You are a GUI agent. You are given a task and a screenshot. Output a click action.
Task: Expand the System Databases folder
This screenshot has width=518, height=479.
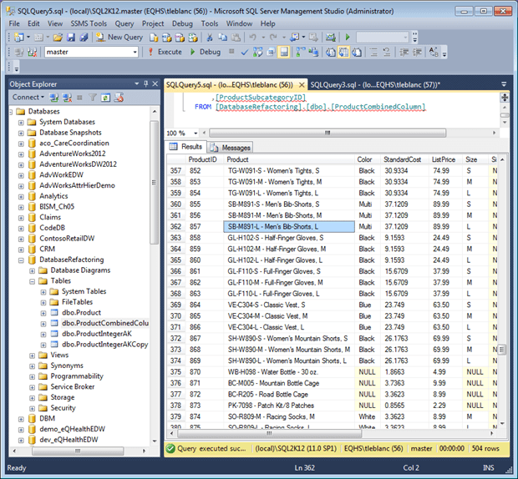[21, 123]
